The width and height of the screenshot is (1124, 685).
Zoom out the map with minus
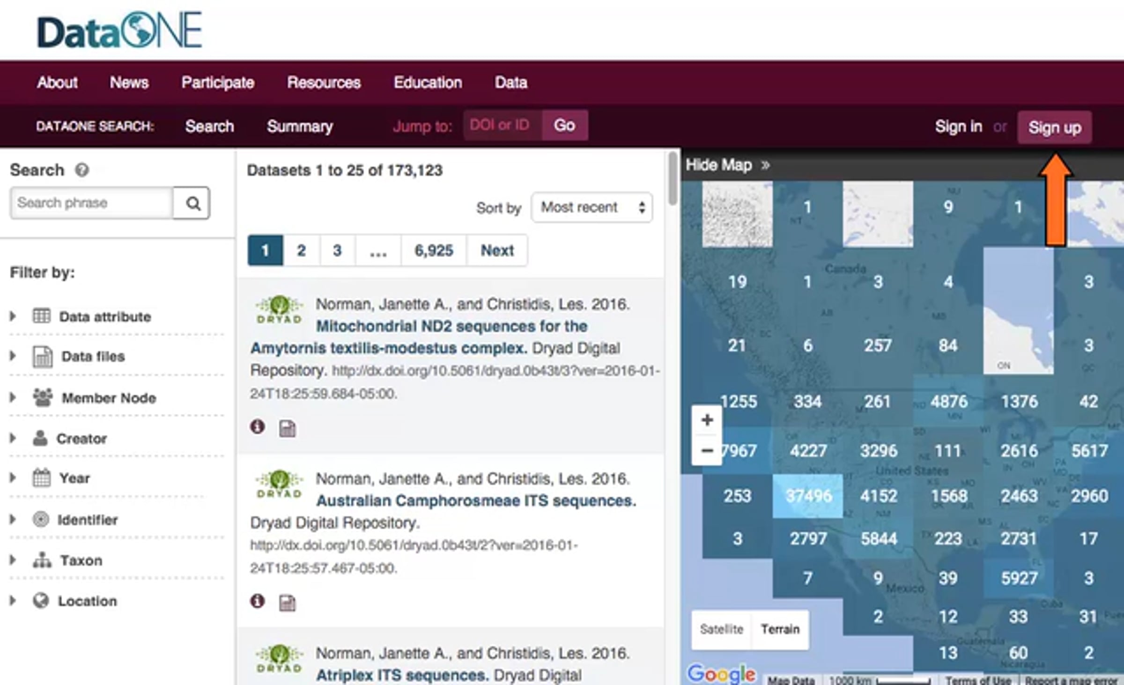click(x=707, y=450)
